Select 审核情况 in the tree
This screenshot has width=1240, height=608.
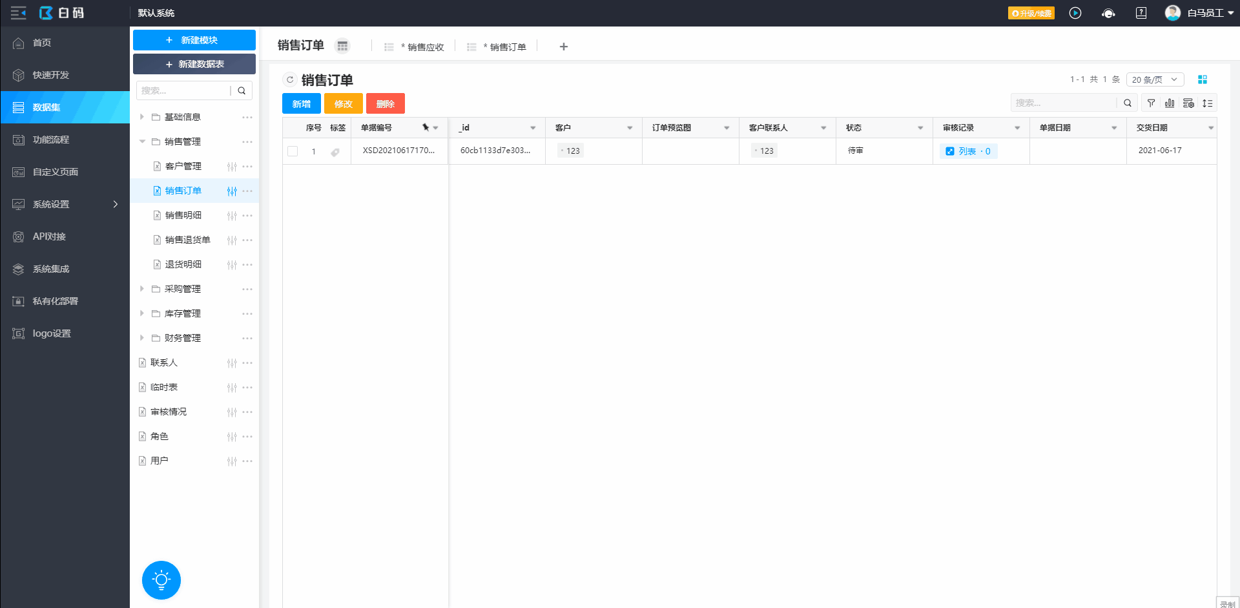tap(169, 412)
